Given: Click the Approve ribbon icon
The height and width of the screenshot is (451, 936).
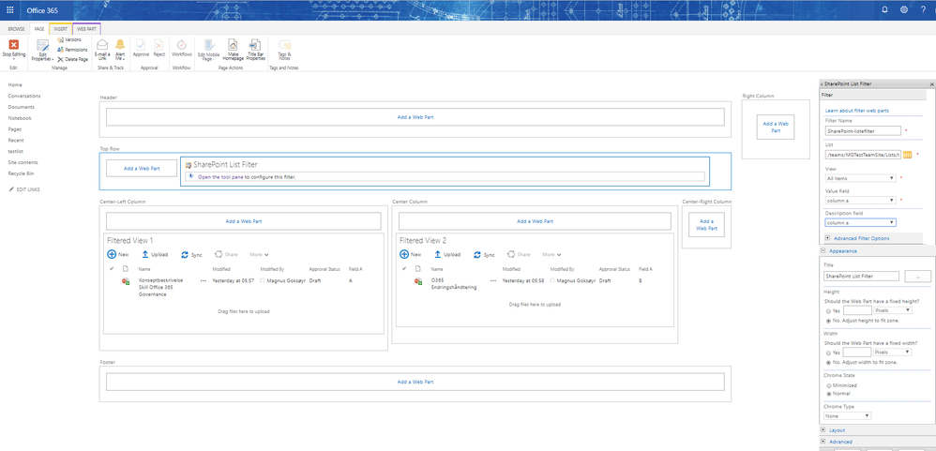Looking at the screenshot, I should coord(141,45).
